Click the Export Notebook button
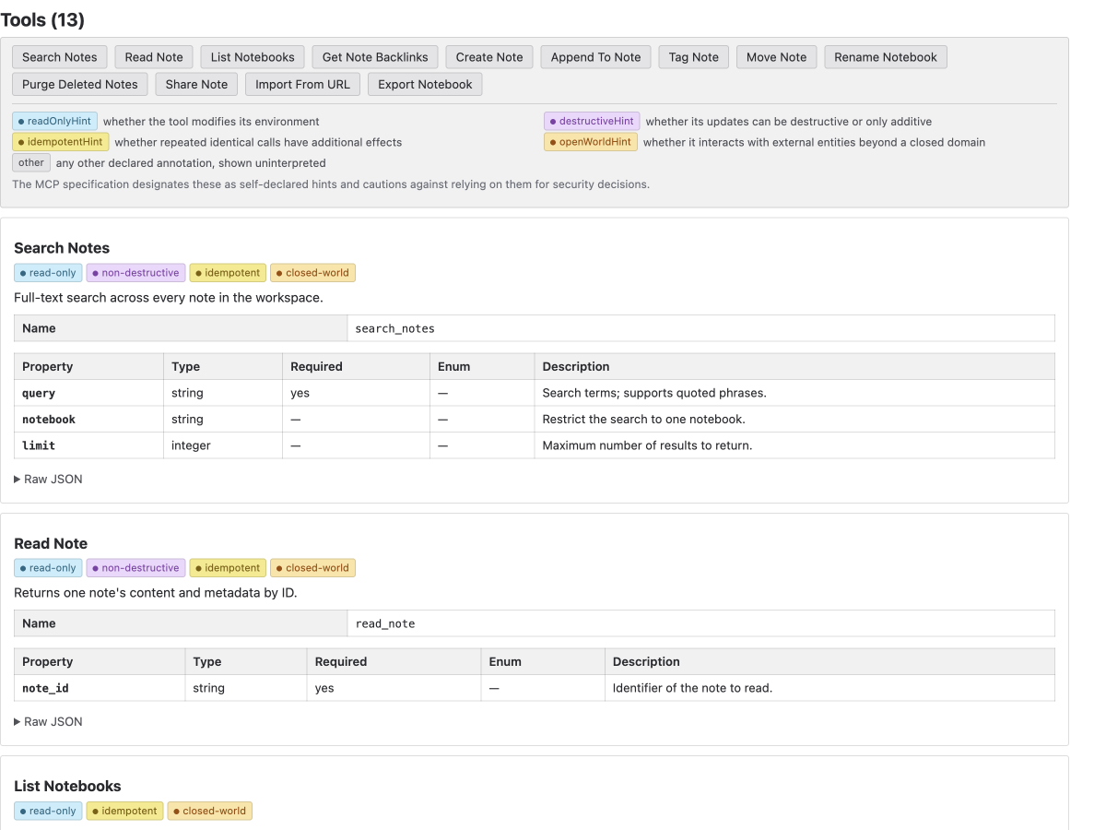Image resolution: width=1106 pixels, height=830 pixels. coord(425,84)
